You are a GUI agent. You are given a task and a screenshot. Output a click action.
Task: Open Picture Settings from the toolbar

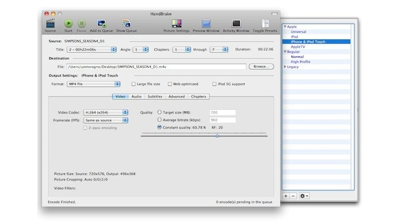[177, 23]
